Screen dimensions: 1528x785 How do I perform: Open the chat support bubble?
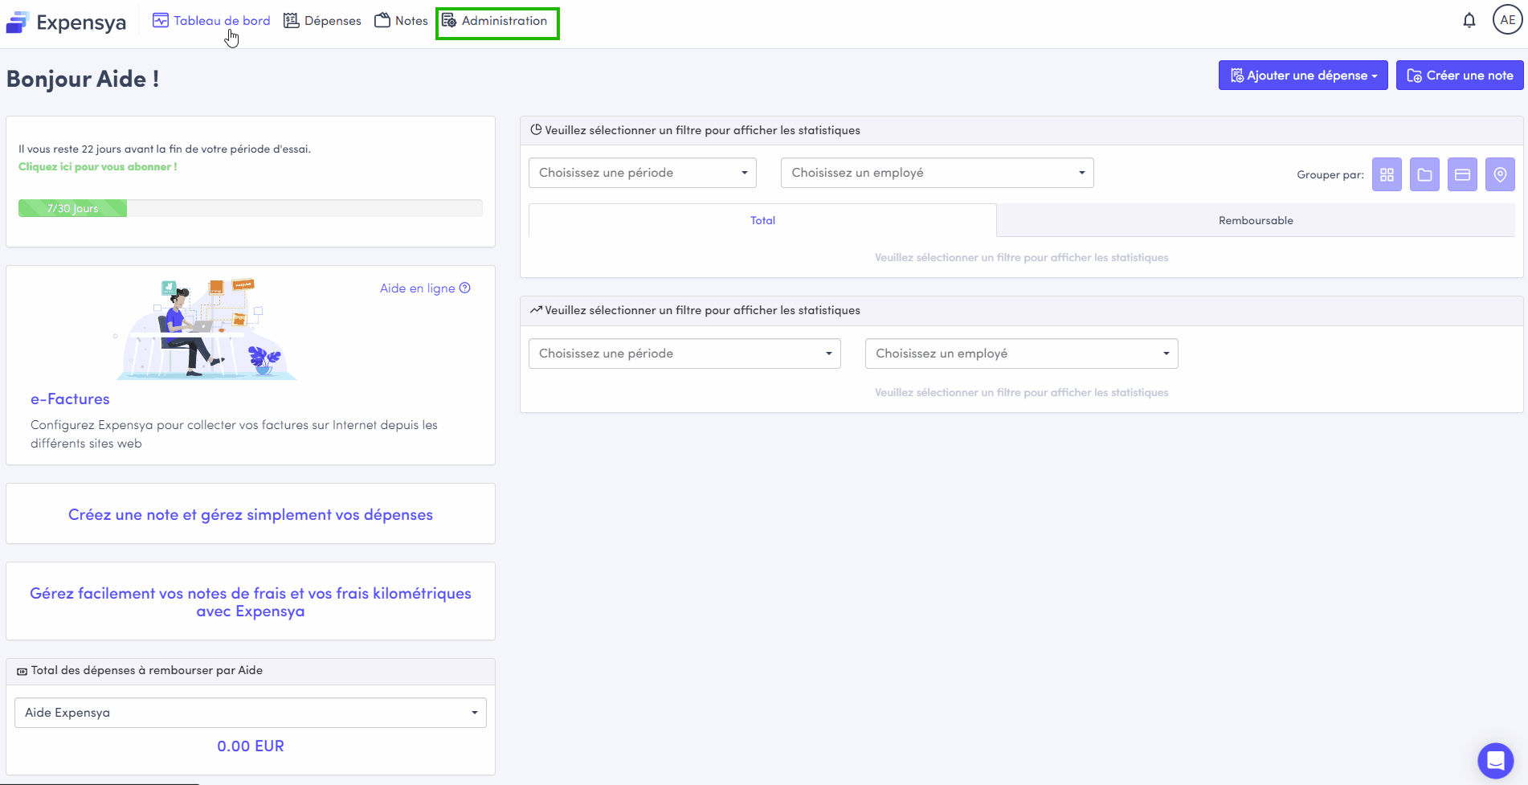(x=1495, y=759)
